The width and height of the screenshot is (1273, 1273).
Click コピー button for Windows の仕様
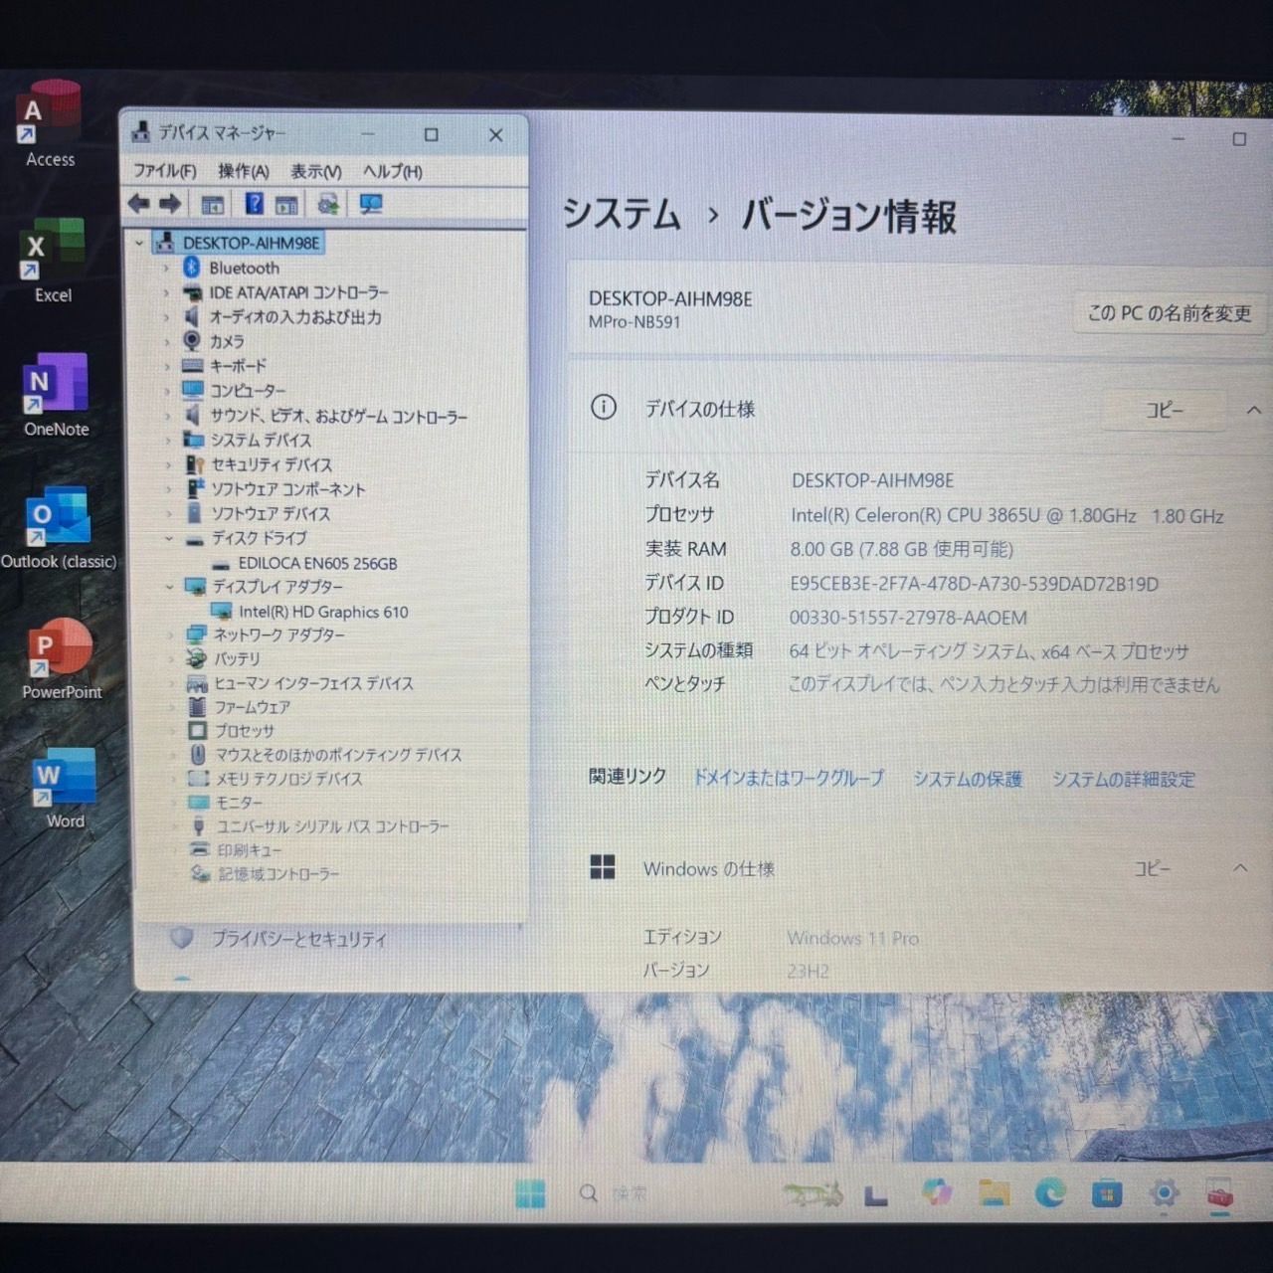[x=1153, y=869]
